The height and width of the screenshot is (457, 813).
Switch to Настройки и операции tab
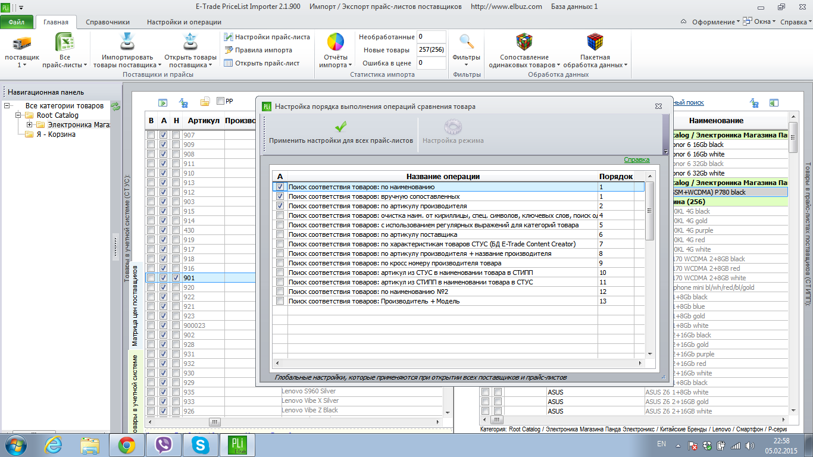(x=184, y=22)
